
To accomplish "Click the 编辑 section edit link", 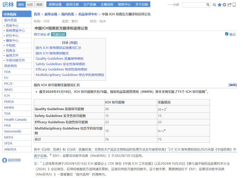I will point(232,85).
